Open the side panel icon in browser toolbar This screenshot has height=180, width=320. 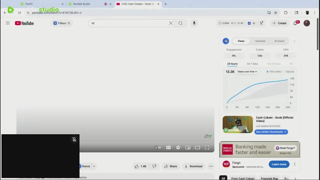click(x=296, y=13)
